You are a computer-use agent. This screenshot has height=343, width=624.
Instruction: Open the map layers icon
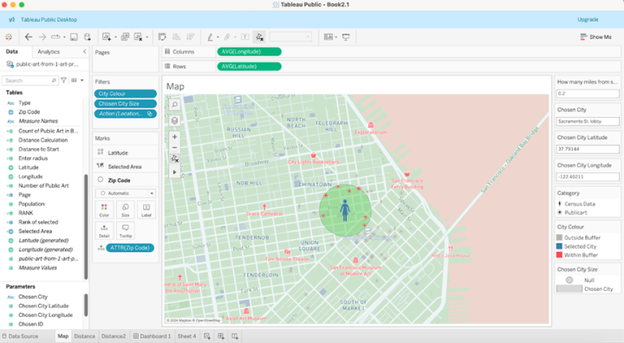(175, 120)
